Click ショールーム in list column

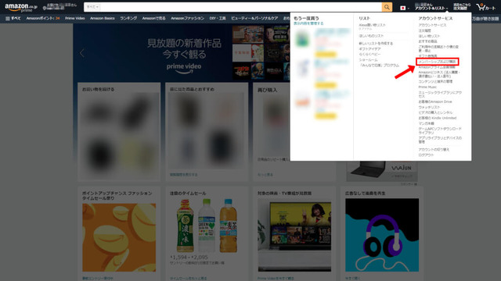[x=368, y=60]
